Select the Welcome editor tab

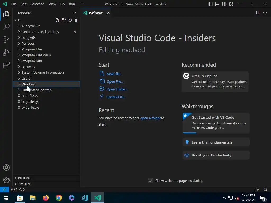click(96, 13)
